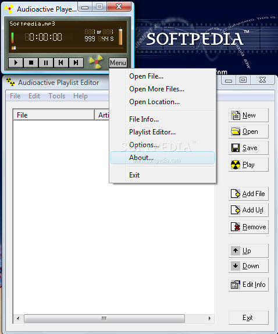Screen dimensions: 278x334
Task: Click the 0:00:00 time display in the player
Action: coord(44,37)
